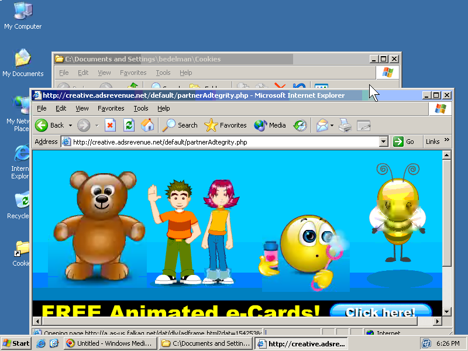Open the Tools menu in Internet Explorer

tap(141, 108)
